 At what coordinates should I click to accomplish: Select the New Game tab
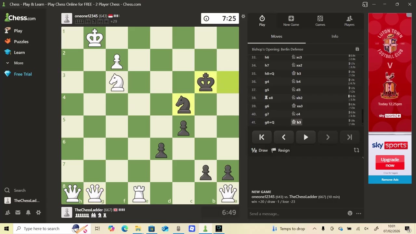click(291, 21)
